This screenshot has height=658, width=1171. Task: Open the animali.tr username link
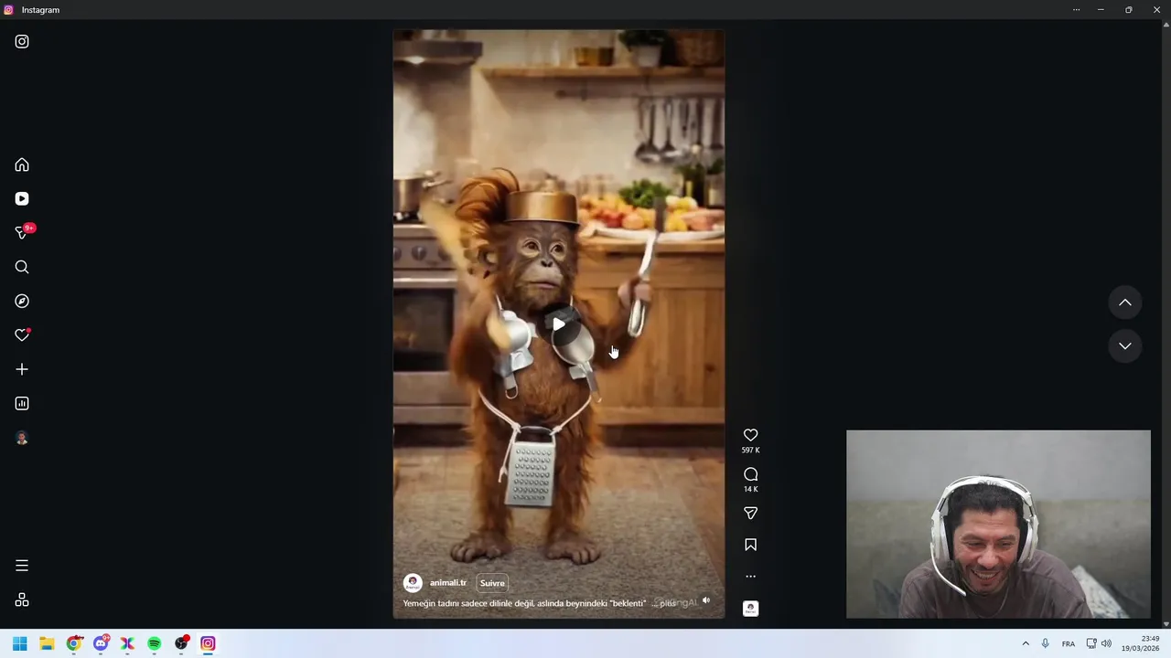tap(448, 583)
